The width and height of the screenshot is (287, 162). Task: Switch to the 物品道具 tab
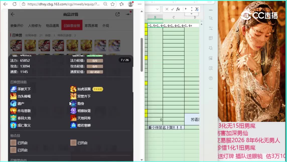point(52,26)
